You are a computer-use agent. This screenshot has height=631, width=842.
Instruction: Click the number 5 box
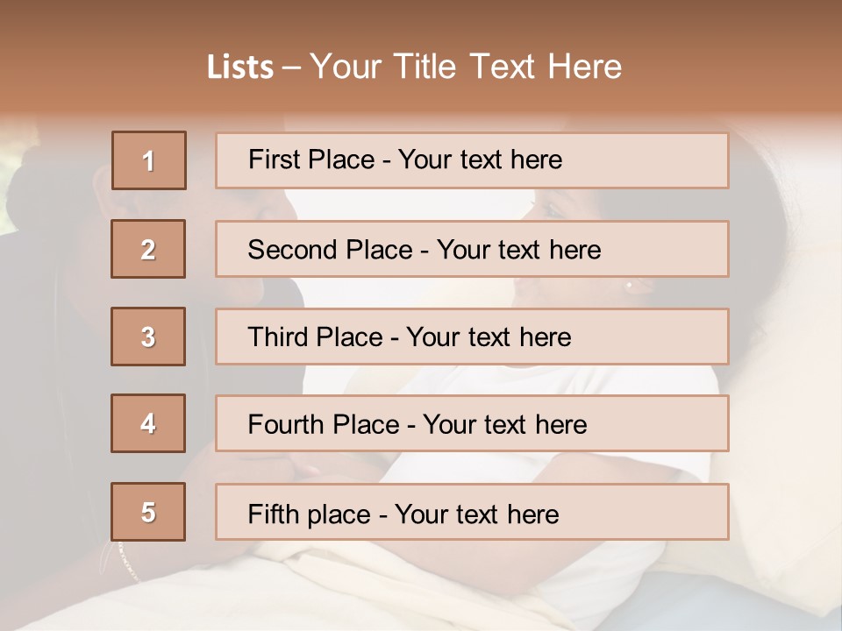tap(148, 512)
